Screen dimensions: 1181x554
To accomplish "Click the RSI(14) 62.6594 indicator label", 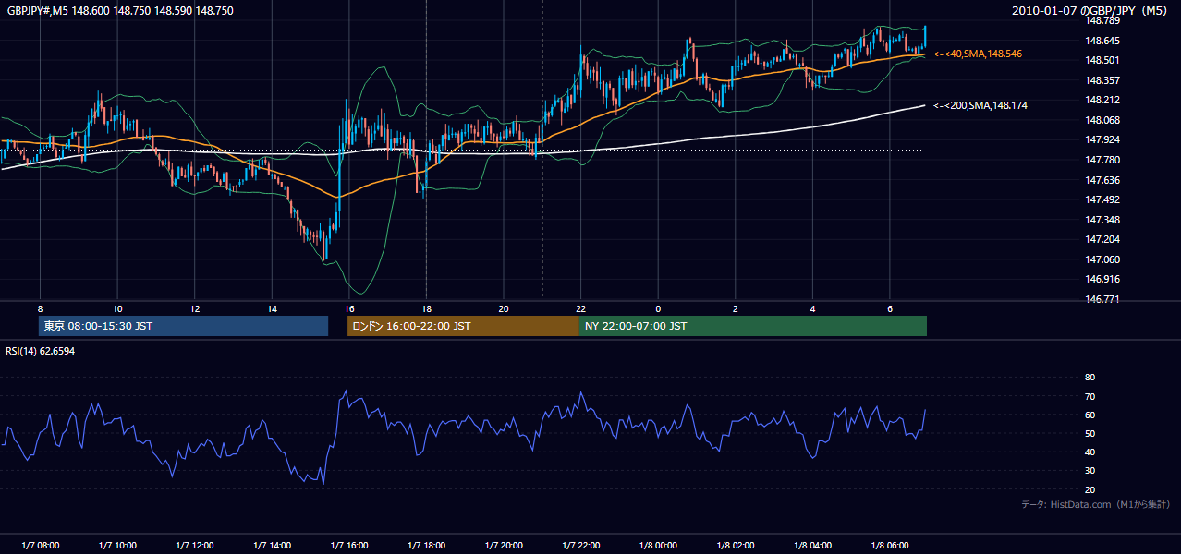I will [x=40, y=351].
